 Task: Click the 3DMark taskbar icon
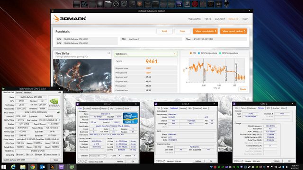coord(52,167)
